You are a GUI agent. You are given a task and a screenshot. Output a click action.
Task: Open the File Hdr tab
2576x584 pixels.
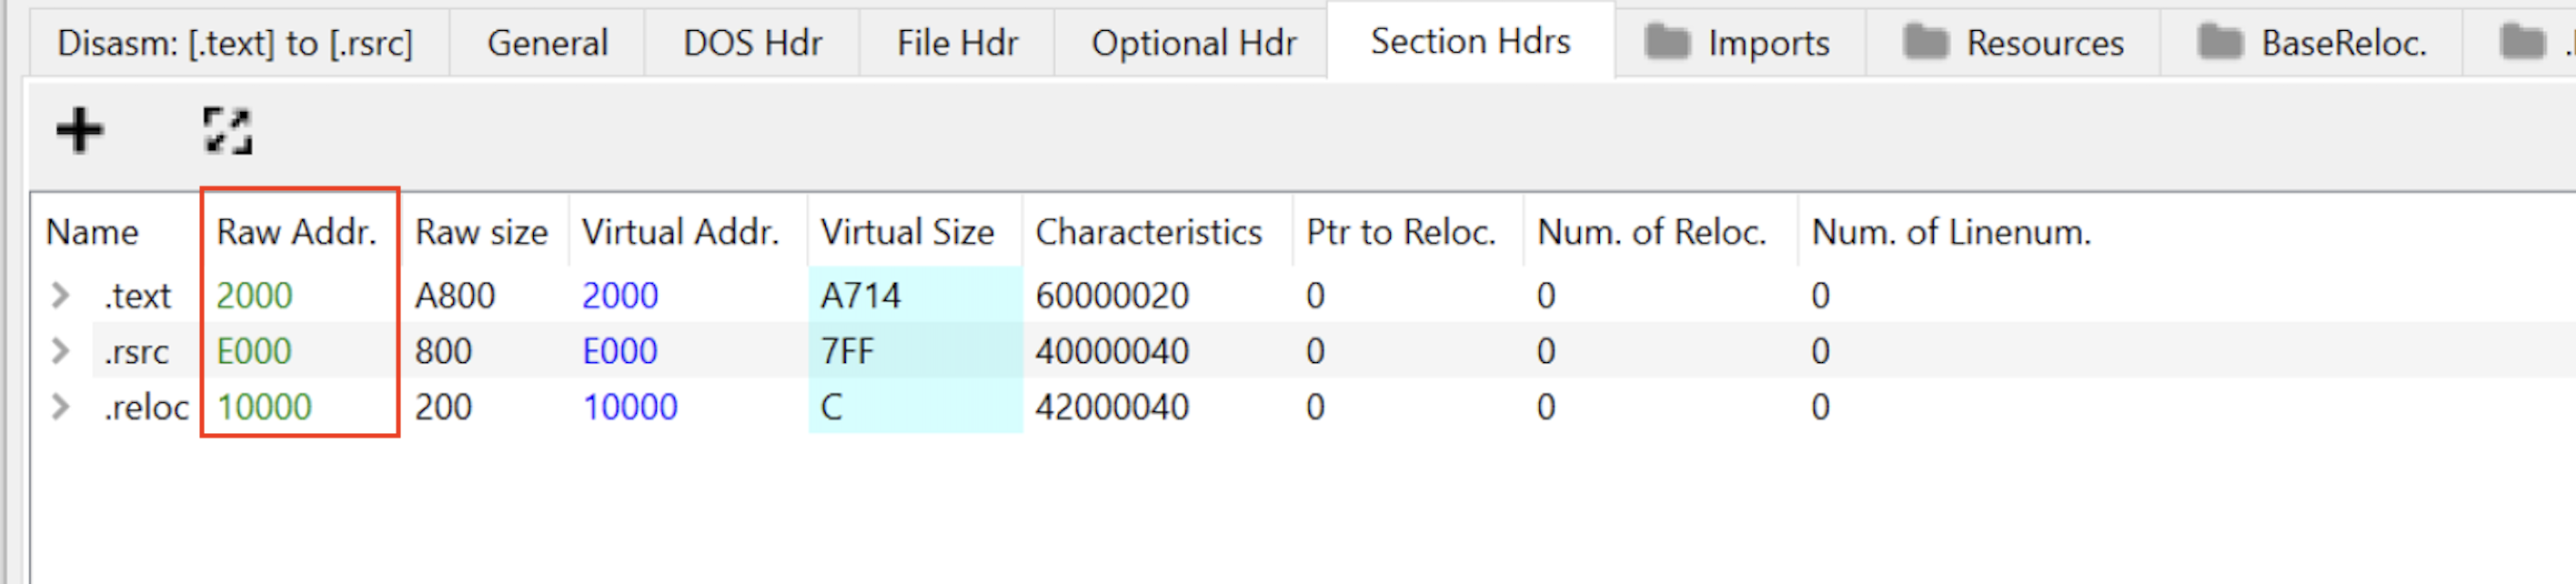tap(957, 43)
